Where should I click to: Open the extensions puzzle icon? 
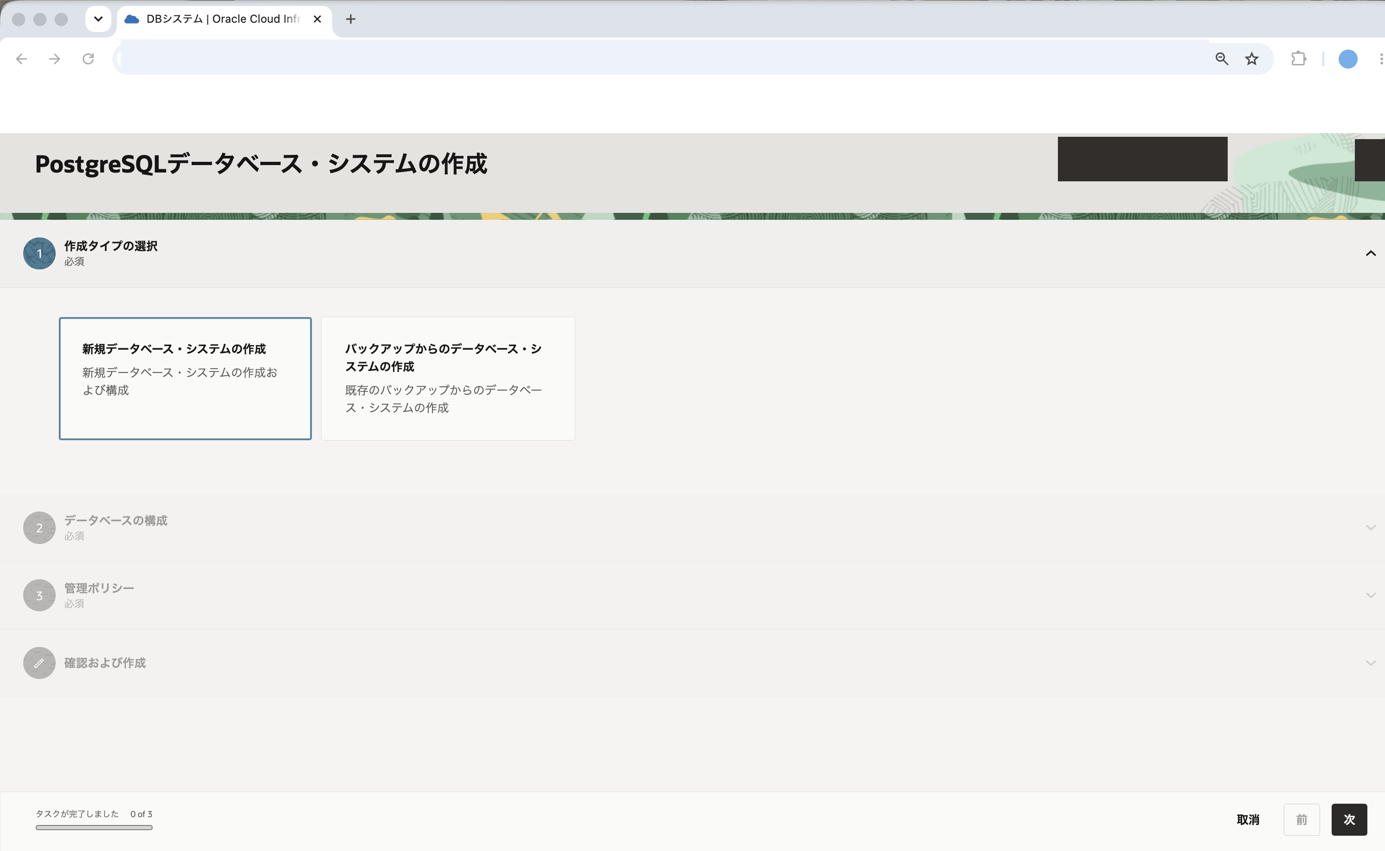tap(1298, 58)
